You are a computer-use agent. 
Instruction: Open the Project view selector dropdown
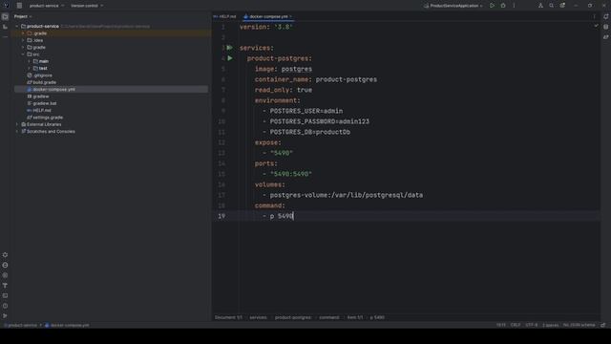23,16
